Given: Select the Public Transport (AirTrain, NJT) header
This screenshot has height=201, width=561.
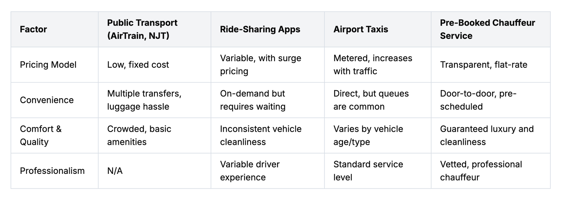Looking at the screenshot, I should (x=155, y=30).
